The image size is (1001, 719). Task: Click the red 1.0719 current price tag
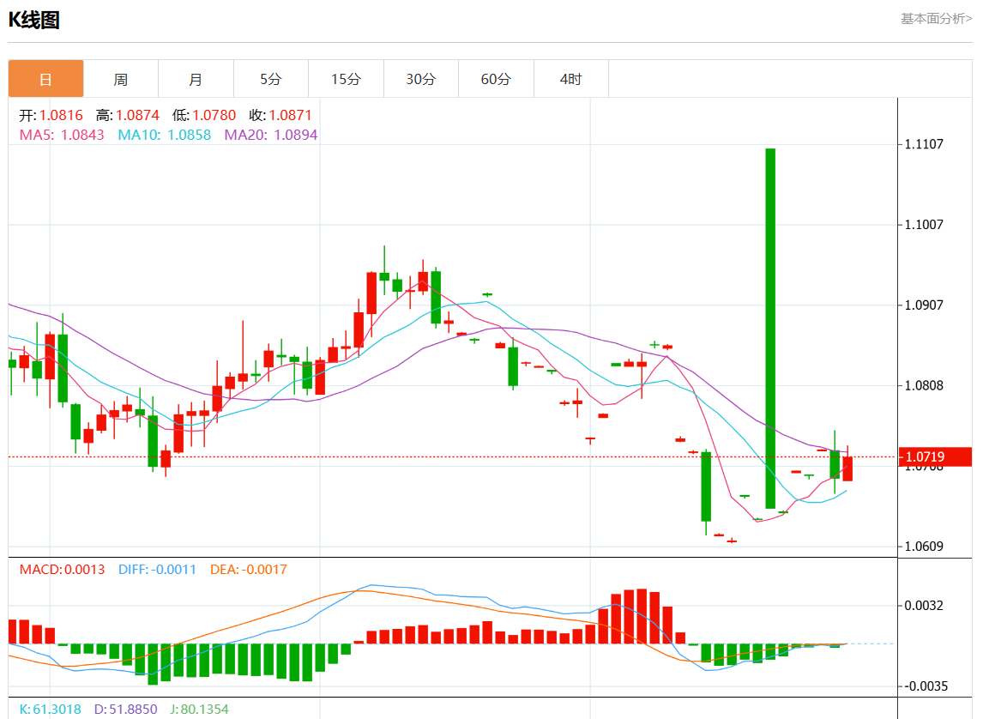935,456
